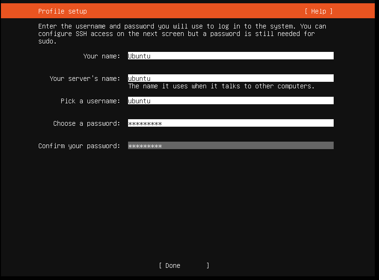Screen dimensions: 379x280
Task: Click the 'Profile setup' title text
Action: tap(62, 11)
